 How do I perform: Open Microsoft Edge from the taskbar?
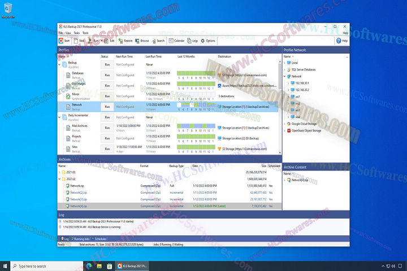89,266
